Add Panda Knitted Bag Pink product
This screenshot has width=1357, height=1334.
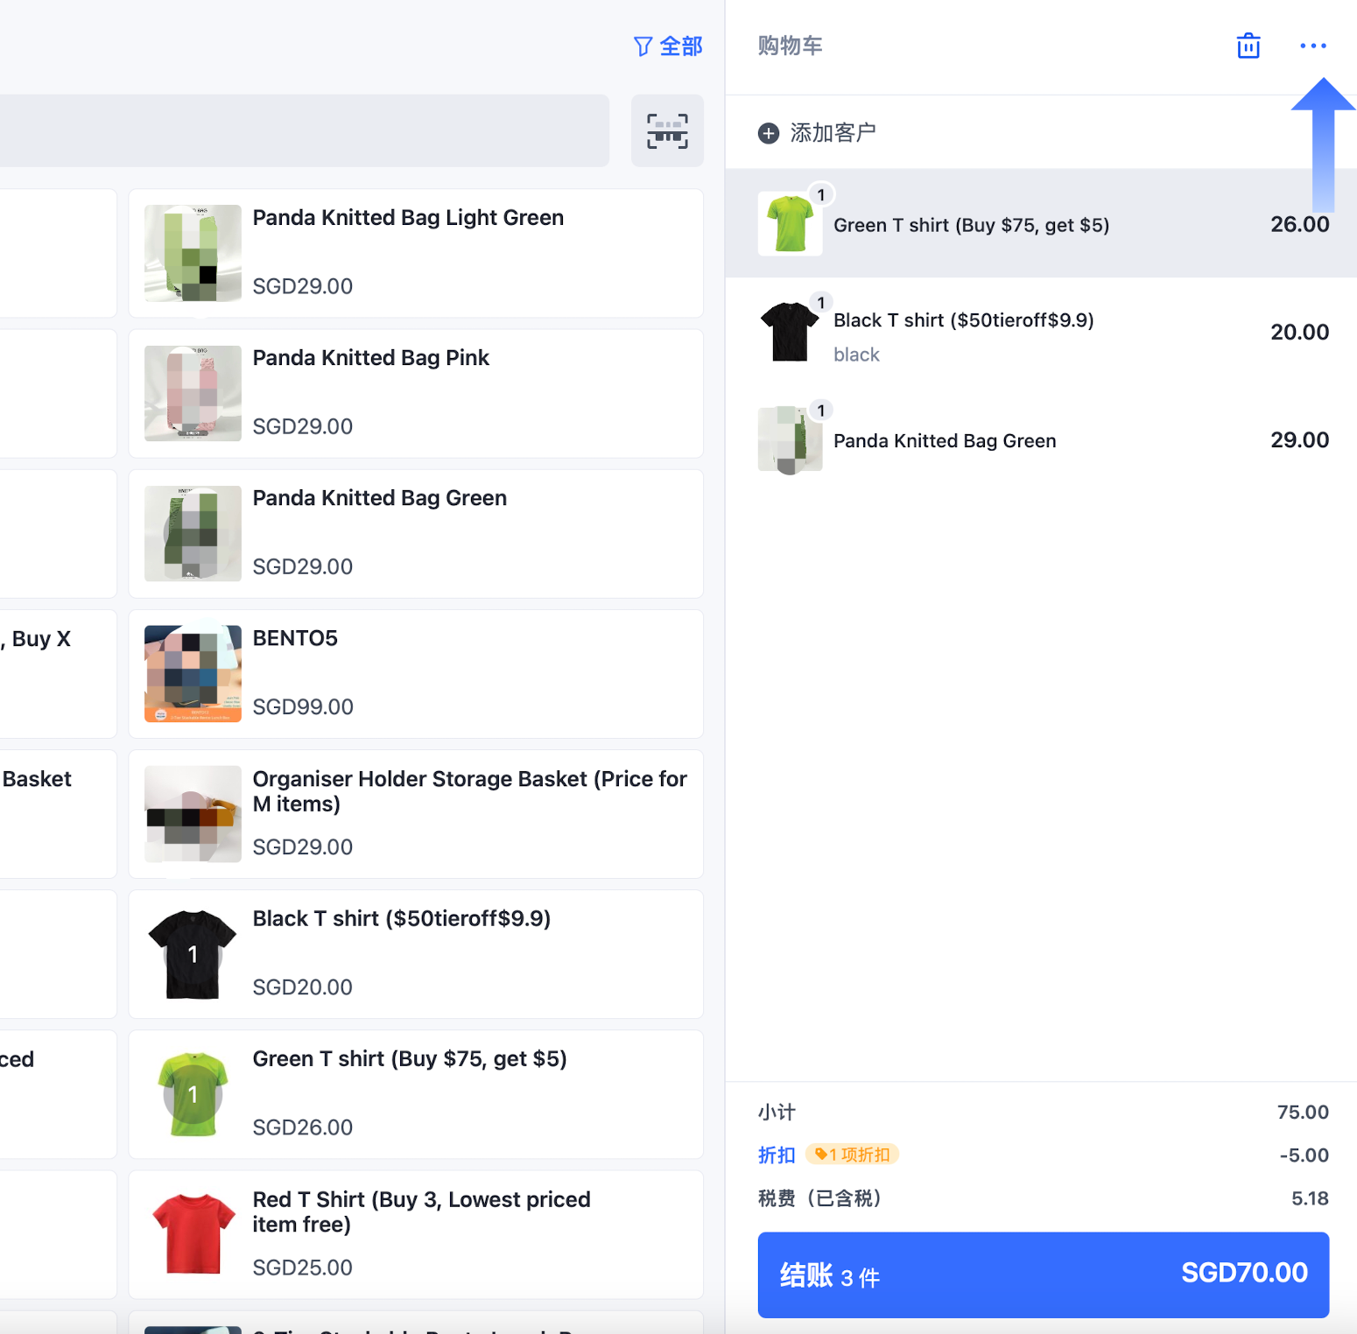[x=416, y=393]
